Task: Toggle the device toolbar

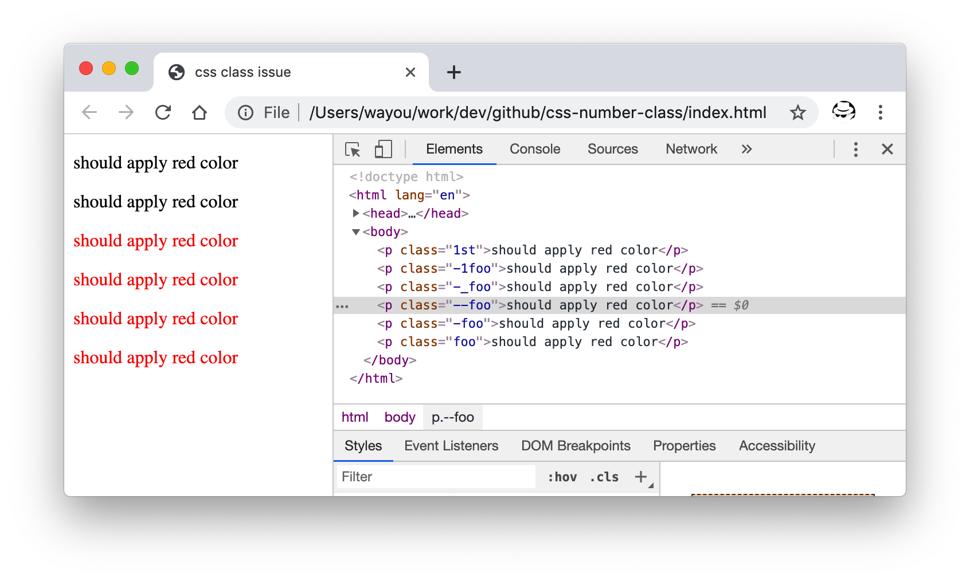Action: click(383, 150)
